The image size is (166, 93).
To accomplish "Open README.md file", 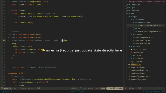I will (136, 64).
